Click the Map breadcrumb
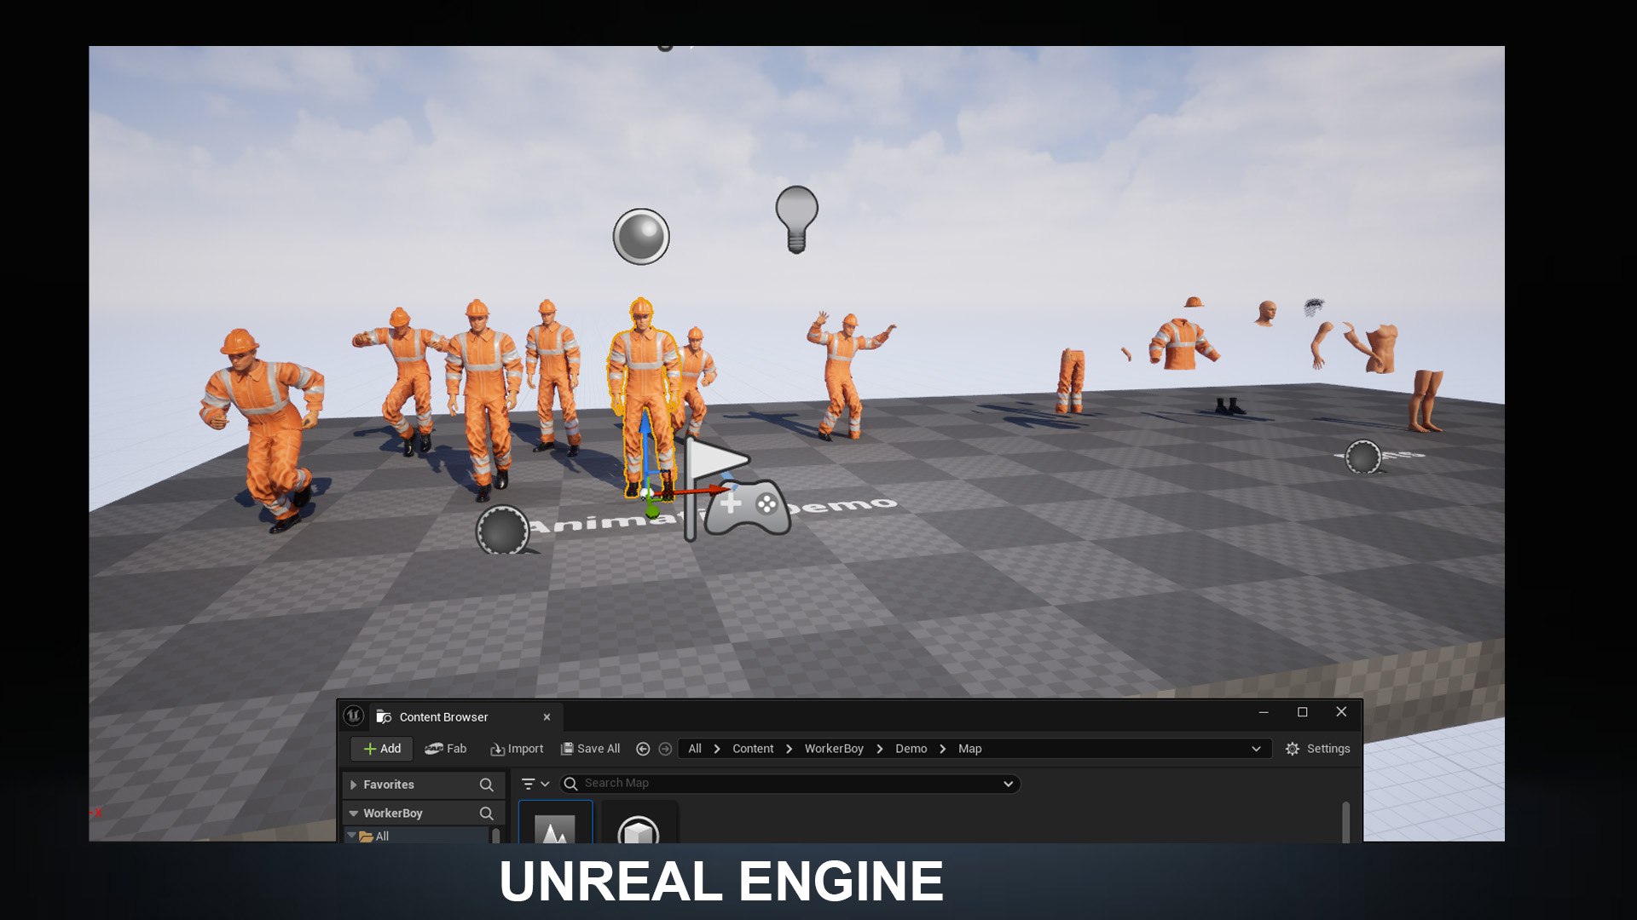Screen dimensions: 1637x920 tap(969, 749)
